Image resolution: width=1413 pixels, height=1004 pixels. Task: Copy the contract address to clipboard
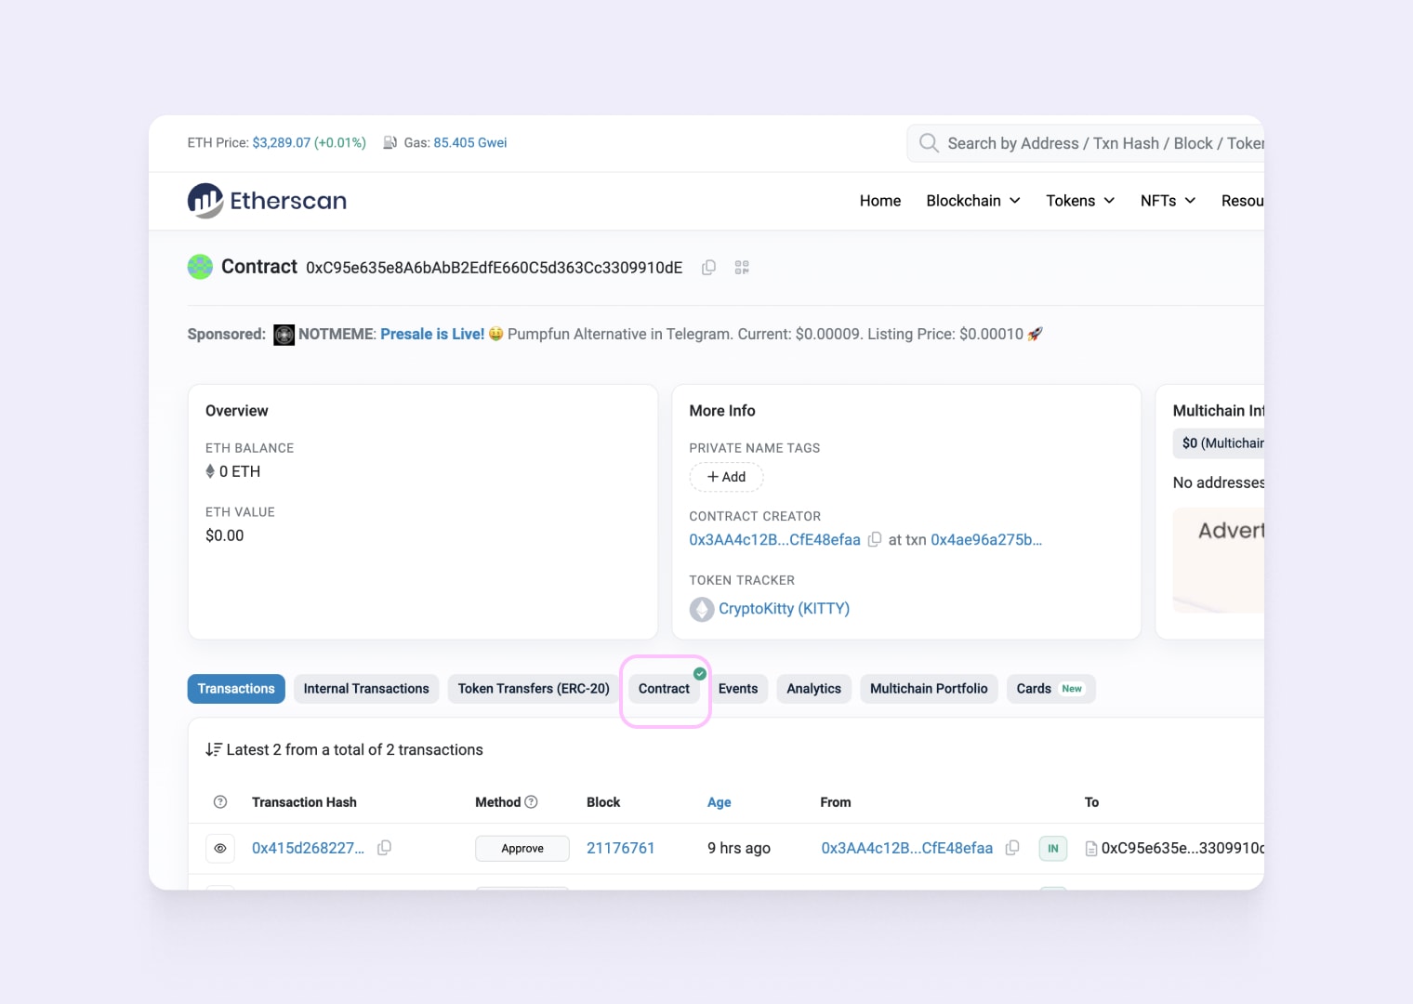coord(708,268)
